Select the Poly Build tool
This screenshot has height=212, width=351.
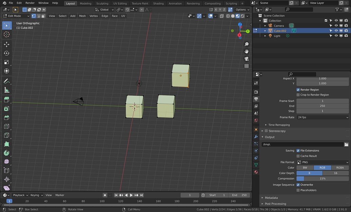pos(6,144)
